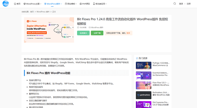This screenshot has width=197, height=108.
Task: Open Pullingo 1.0.6 resource link
Action: coord(161,64)
